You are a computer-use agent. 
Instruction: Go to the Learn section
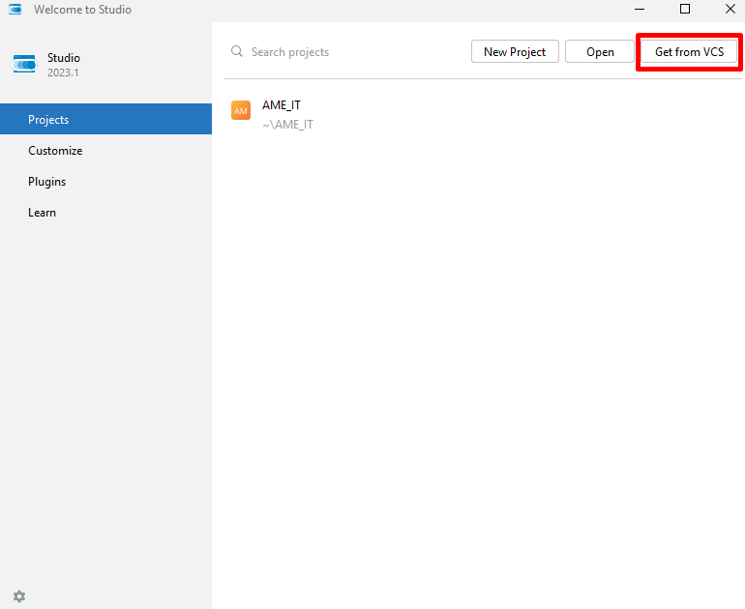(42, 213)
